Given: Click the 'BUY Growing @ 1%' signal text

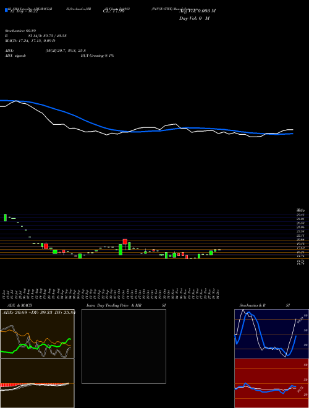Looking at the screenshot, I should pyautogui.click(x=97, y=56).
